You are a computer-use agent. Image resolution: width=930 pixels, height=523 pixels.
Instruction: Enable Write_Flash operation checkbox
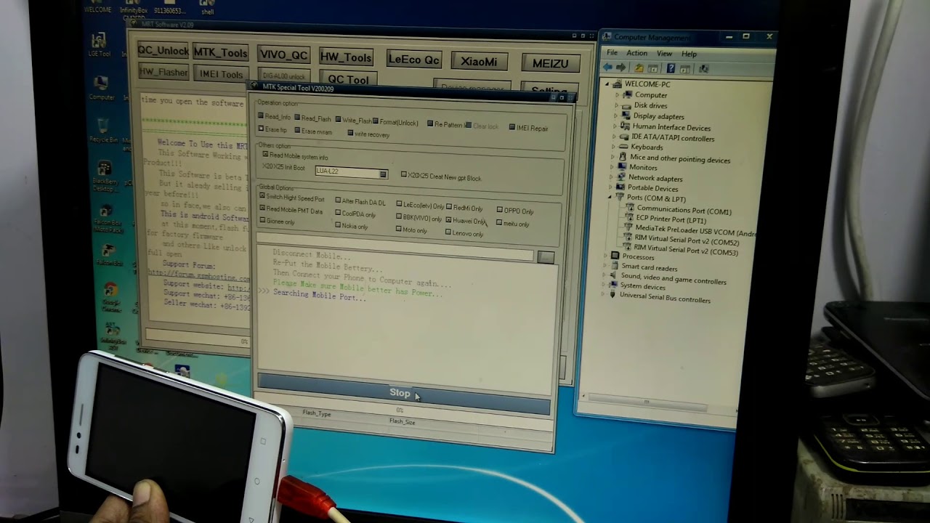point(338,119)
